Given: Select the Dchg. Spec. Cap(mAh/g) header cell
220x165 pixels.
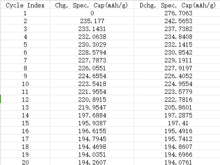Looking at the screenshot, I should click(177, 5).
